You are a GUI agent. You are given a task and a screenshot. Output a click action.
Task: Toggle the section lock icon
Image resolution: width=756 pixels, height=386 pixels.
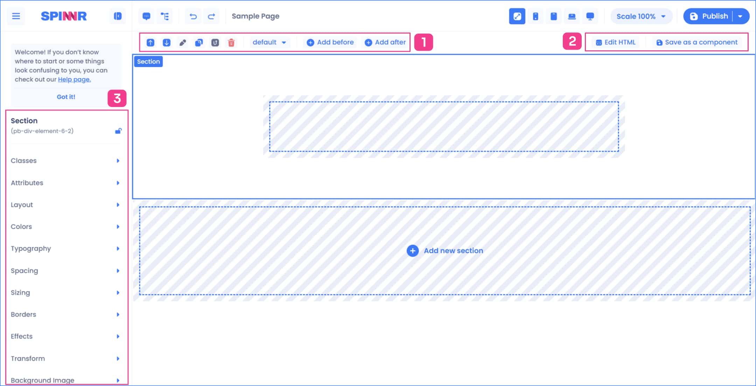(118, 131)
